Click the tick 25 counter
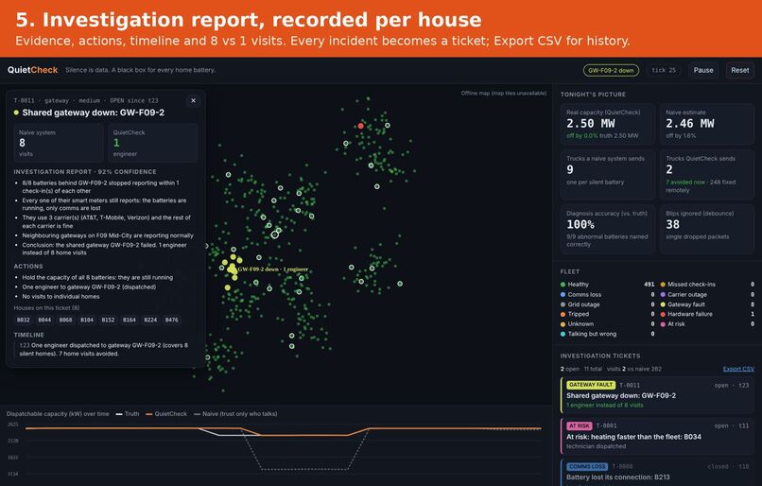Image resolution: width=762 pixels, height=486 pixels. [x=664, y=70]
